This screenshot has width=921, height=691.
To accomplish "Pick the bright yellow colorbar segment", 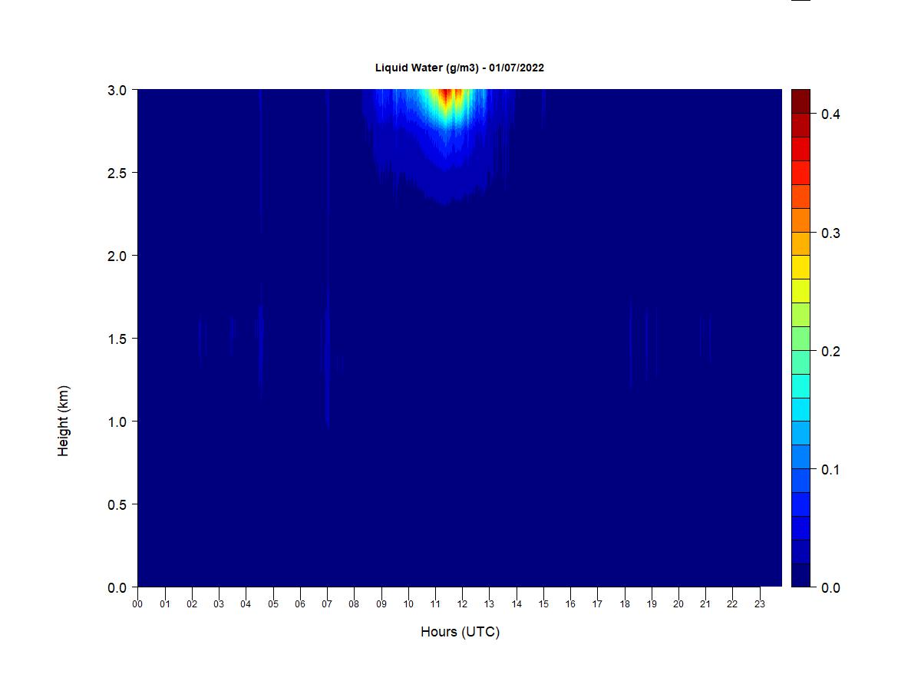I will coord(801,267).
